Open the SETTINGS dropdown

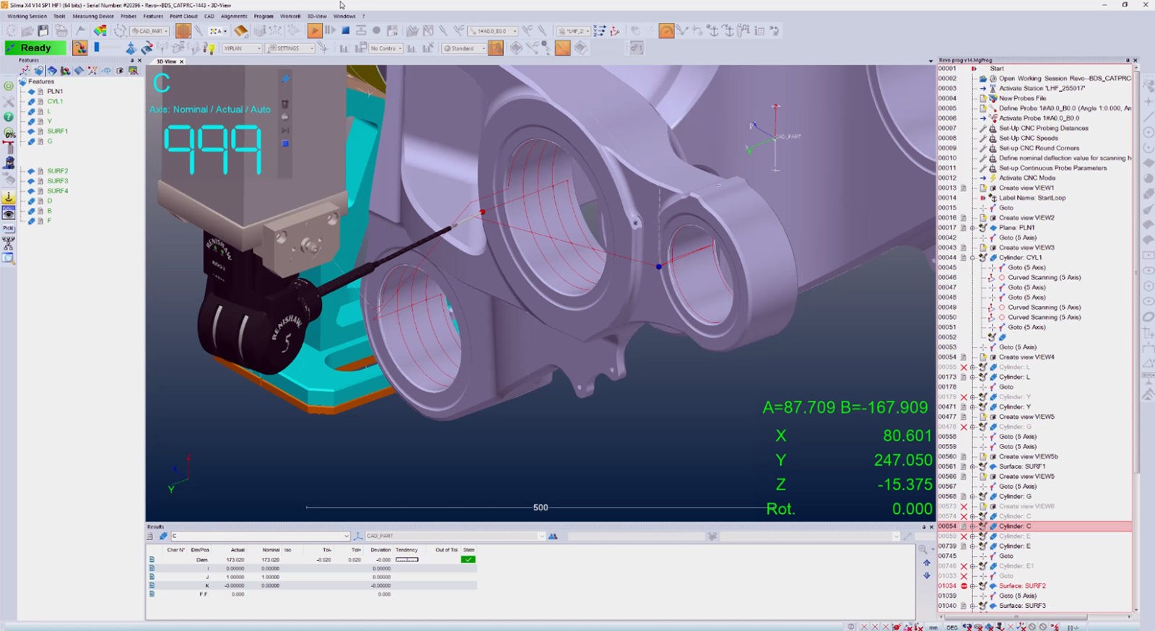click(x=311, y=48)
